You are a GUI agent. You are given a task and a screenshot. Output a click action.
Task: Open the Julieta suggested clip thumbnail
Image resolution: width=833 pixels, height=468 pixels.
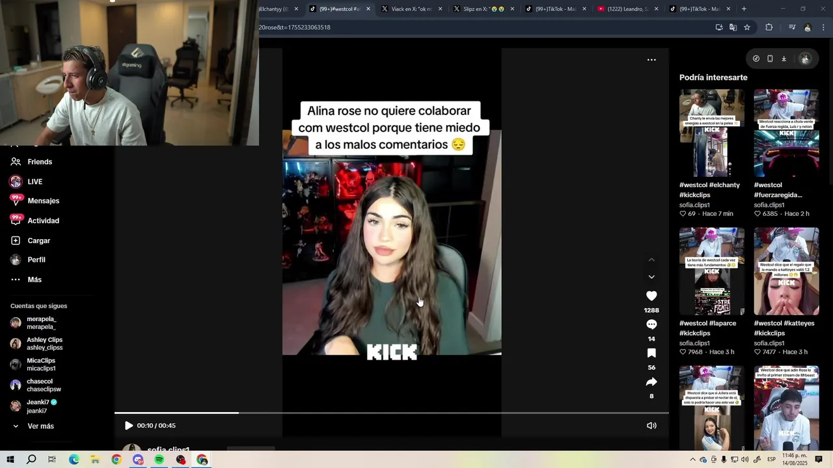(712, 408)
